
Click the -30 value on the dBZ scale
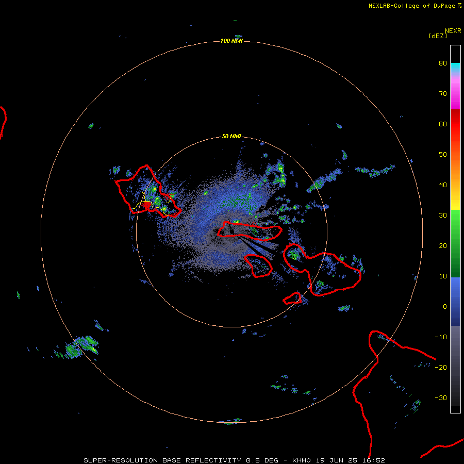[x=441, y=398]
